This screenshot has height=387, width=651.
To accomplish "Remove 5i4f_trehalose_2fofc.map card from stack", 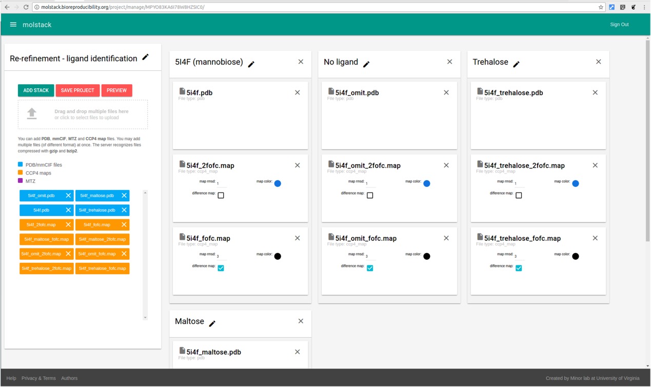I will 595,165.
